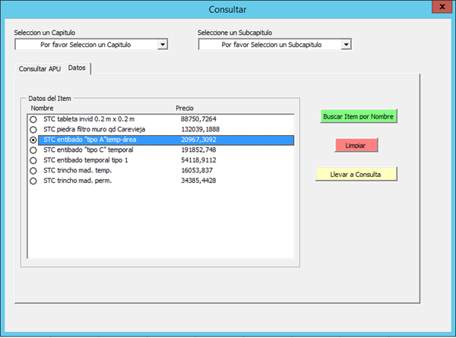Click the 'Seleccion un Subcapitulo' combo text field

point(269,45)
